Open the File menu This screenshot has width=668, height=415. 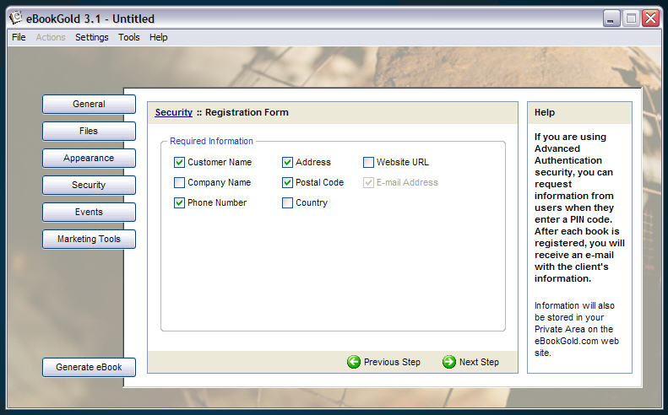[x=19, y=37]
